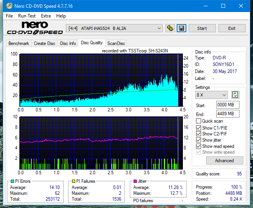The width and height of the screenshot is (253, 208).
Task: Open the Advanced settings button
Action: (x=224, y=161)
